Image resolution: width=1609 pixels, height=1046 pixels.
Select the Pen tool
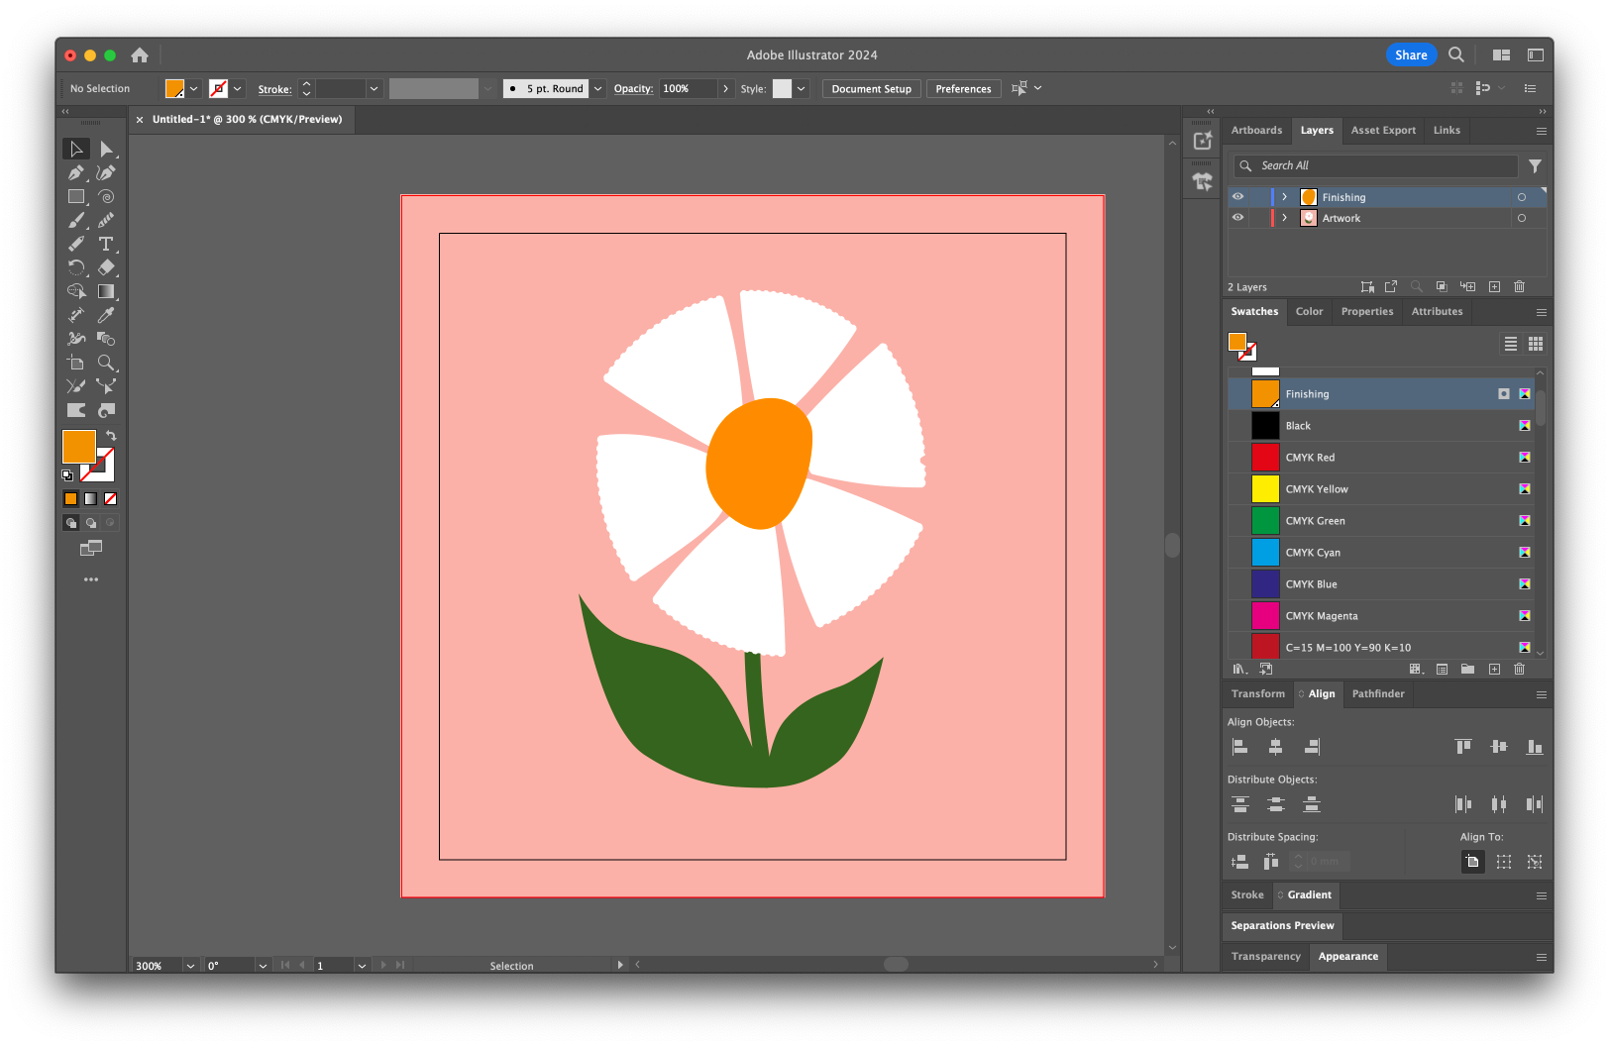click(76, 172)
